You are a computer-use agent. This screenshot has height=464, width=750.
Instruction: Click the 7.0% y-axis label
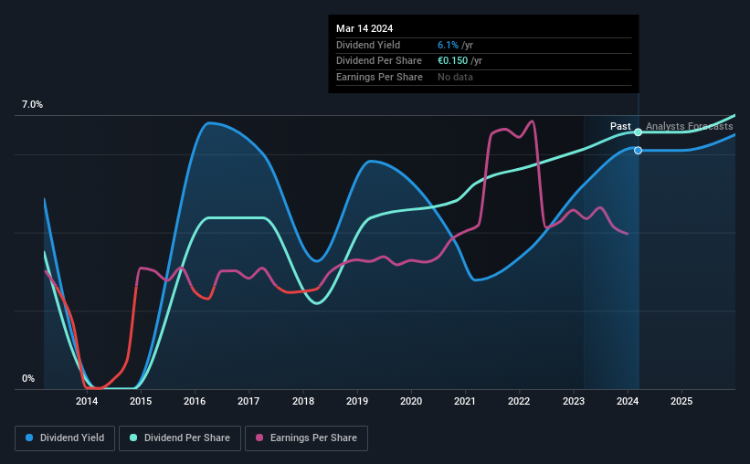click(x=32, y=105)
